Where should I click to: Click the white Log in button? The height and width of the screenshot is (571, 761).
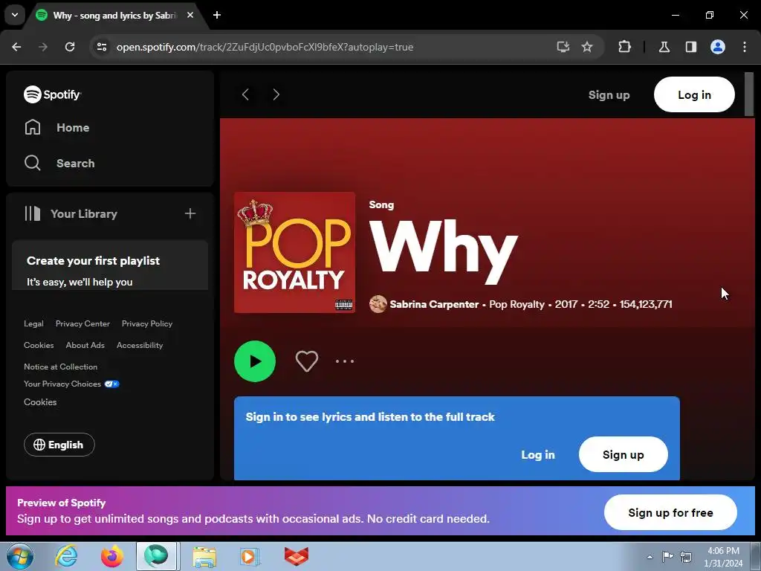coord(694,94)
